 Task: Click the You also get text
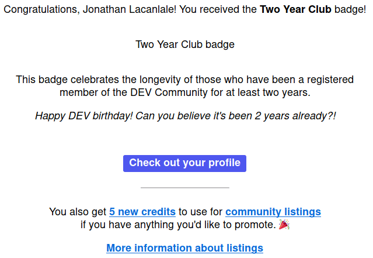[78, 212]
